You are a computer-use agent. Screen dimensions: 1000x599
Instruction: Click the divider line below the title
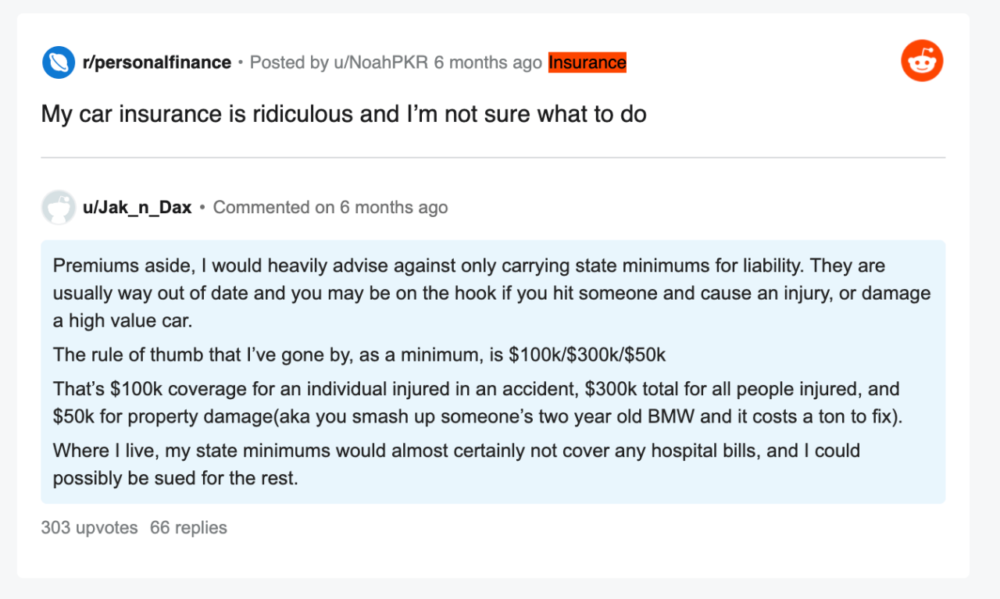point(493,158)
